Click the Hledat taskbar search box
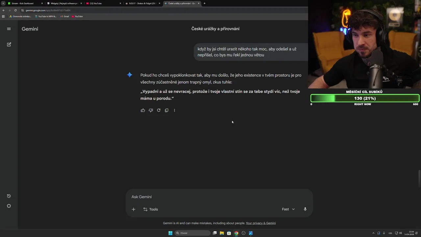421x237 pixels. click(192, 233)
